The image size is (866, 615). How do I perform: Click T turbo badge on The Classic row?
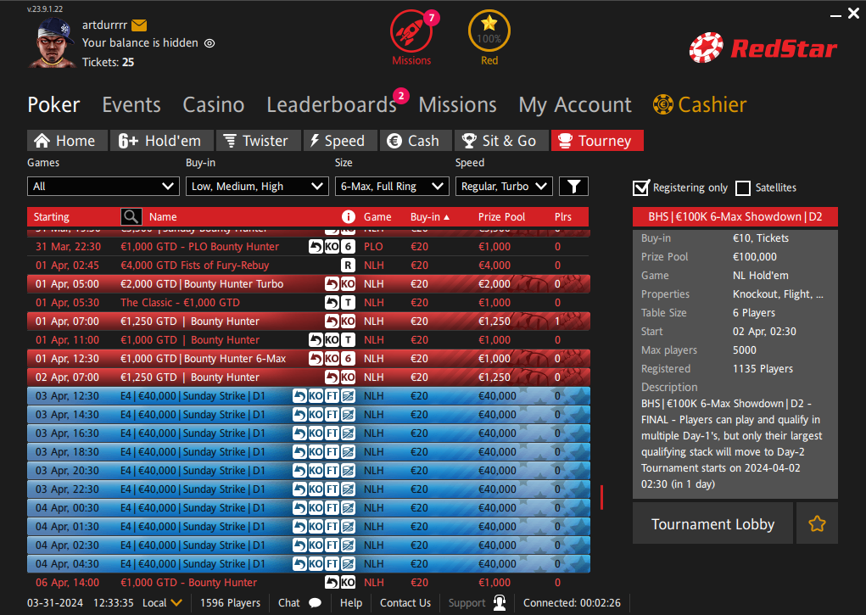click(x=348, y=302)
